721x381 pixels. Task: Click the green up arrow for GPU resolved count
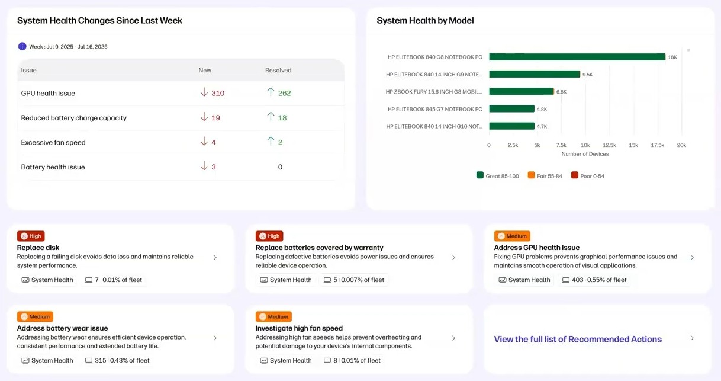tap(271, 92)
